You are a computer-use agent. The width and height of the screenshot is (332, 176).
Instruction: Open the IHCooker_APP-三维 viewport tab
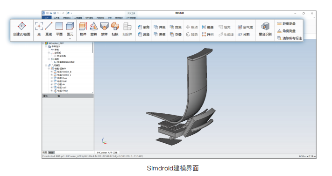107,153
